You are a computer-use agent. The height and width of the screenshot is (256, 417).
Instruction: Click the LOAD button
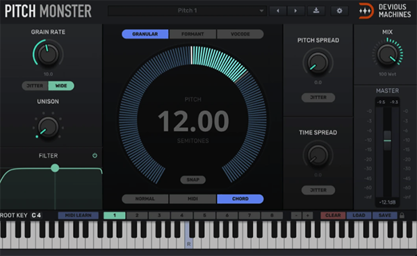pos(359,215)
